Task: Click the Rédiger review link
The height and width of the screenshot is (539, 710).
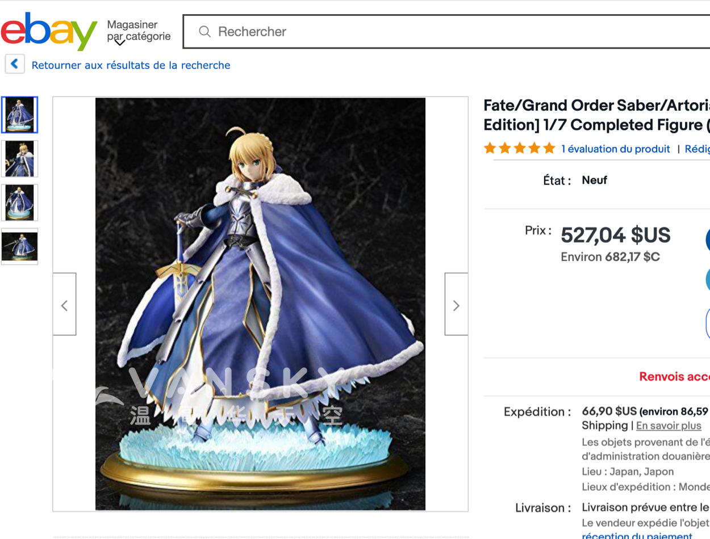Action: pyautogui.click(x=698, y=149)
